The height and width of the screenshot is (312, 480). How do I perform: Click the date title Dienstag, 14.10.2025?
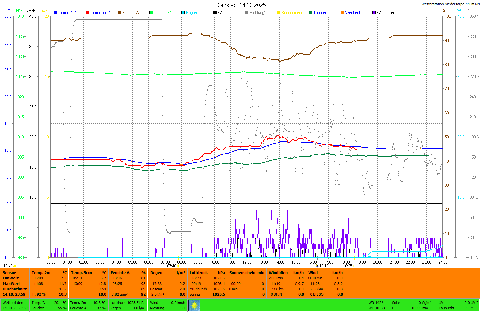[241, 5]
